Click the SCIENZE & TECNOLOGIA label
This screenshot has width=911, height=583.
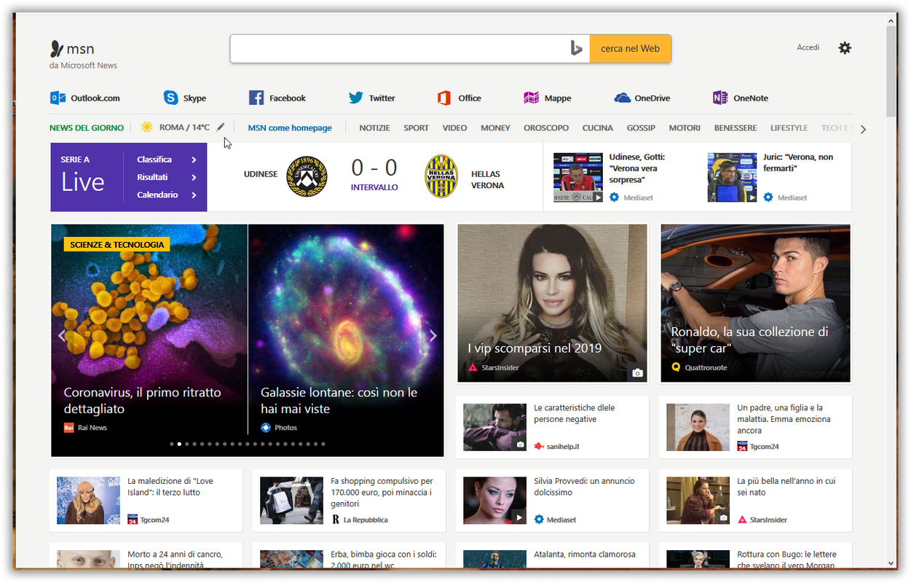(117, 245)
